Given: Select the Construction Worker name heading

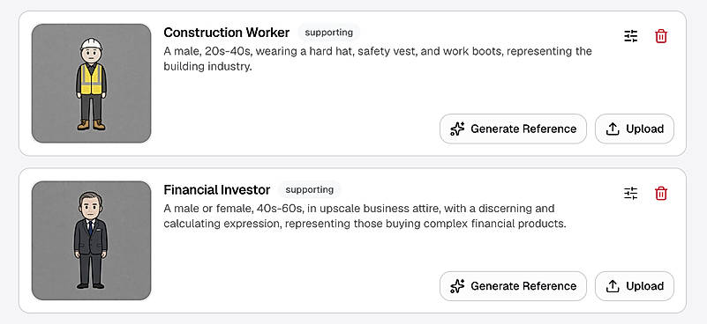Looking at the screenshot, I should (226, 33).
